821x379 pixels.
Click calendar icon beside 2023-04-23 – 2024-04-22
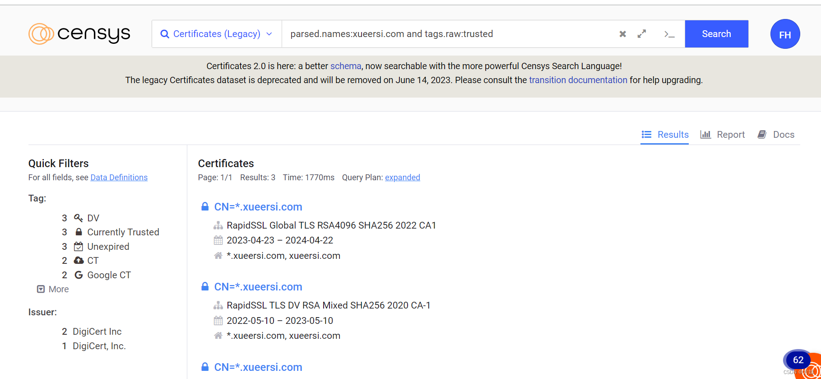(x=218, y=240)
